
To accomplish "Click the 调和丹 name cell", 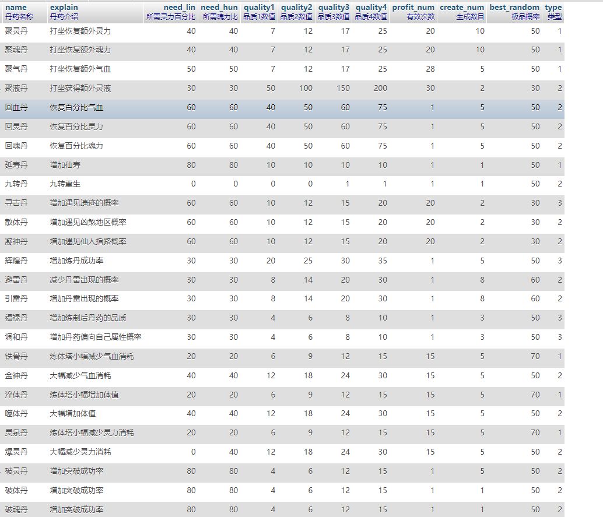I will (16, 337).
